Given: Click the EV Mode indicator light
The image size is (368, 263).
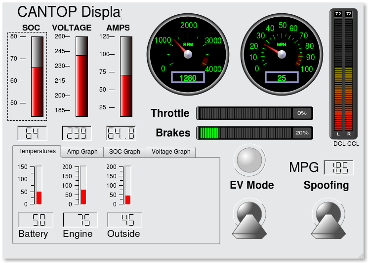Looking at the screenshot, I should tap(250, 160).
